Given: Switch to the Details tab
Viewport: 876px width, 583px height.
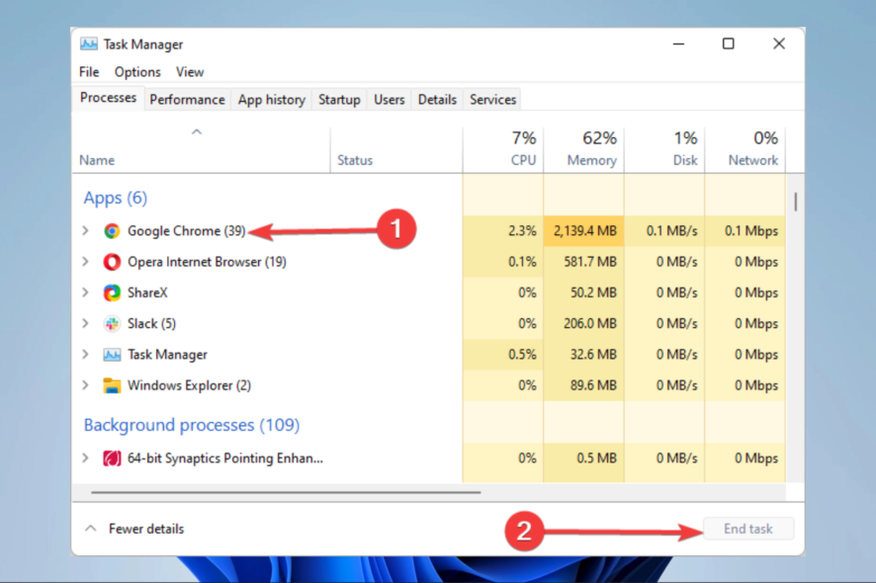Looking at the screenshot, I should pos(437,100).
